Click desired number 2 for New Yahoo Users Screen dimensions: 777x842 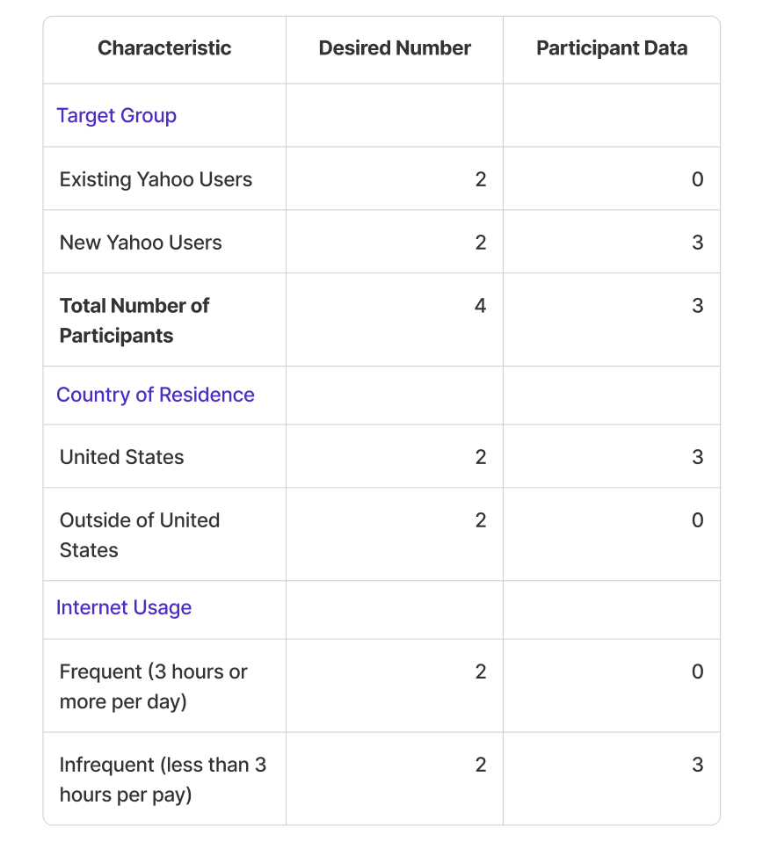(x=481, y=243)
